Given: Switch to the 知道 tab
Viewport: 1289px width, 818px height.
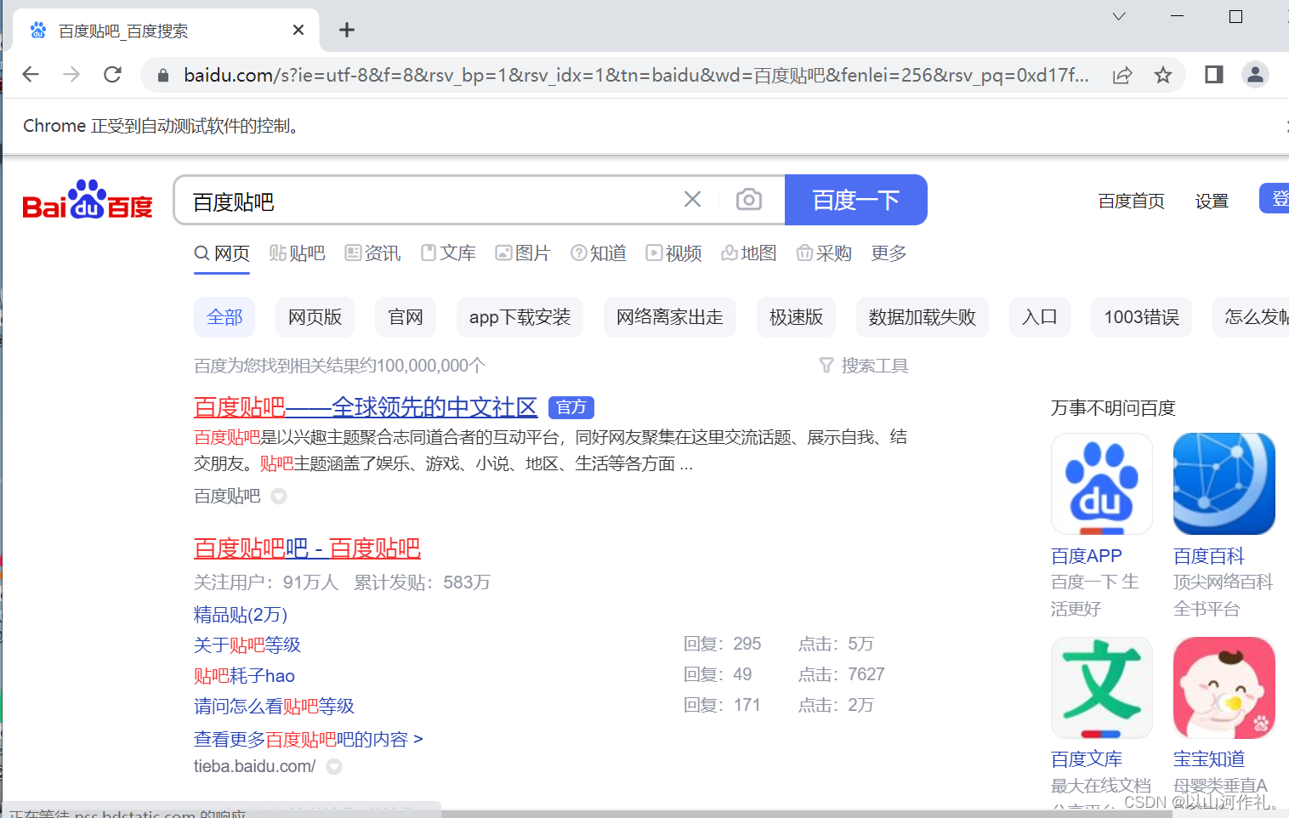Looking at the screenshot, I should [x=599, y=253].
